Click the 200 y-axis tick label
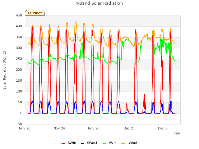Screen dimensions: 199x149 [x=19, y=70]
